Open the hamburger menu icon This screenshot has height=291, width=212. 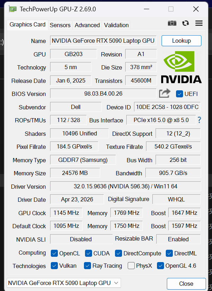click(199, 23)
